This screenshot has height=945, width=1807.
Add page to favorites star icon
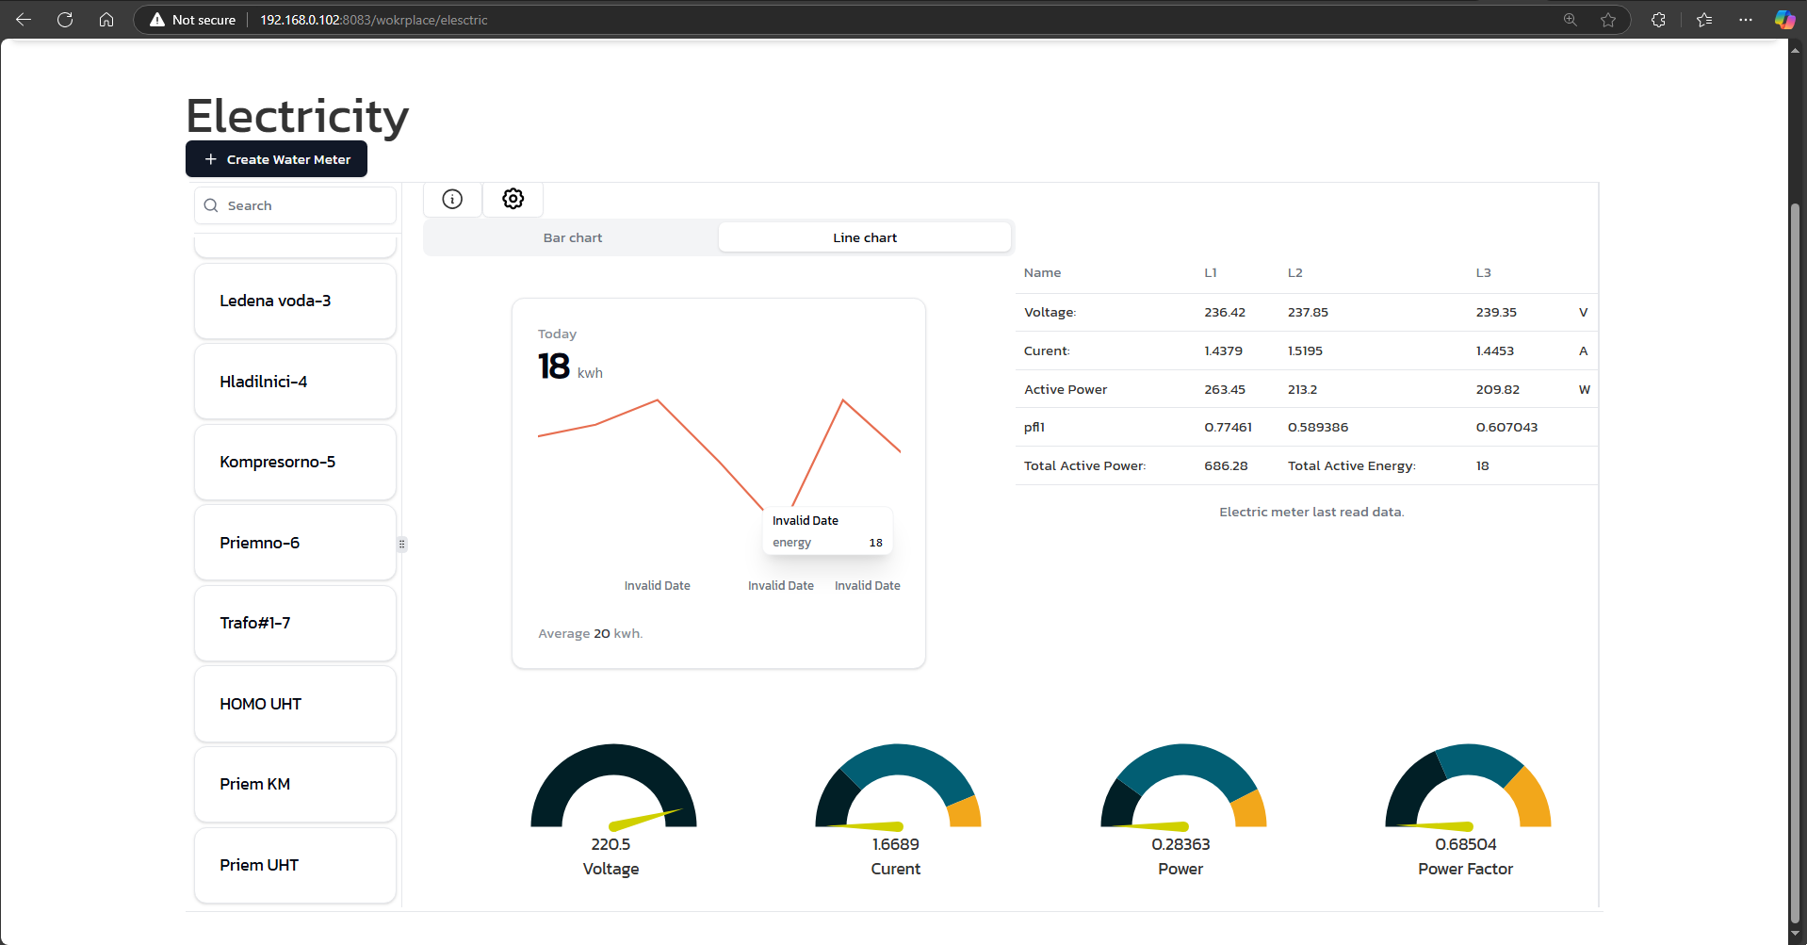click(x=1608, y=20)
